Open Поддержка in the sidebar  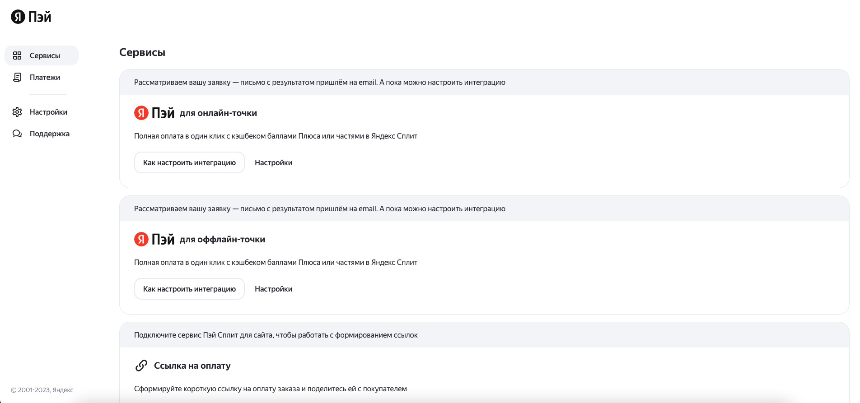pos(50,134)
